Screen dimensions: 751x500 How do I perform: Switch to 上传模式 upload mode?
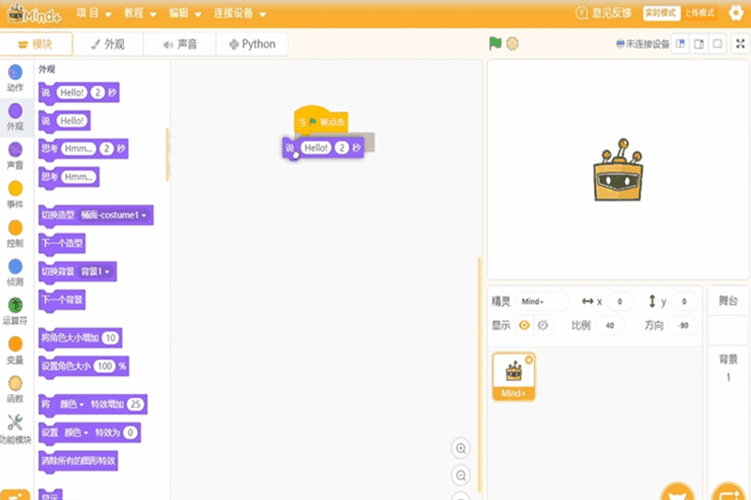pos(699,13)
